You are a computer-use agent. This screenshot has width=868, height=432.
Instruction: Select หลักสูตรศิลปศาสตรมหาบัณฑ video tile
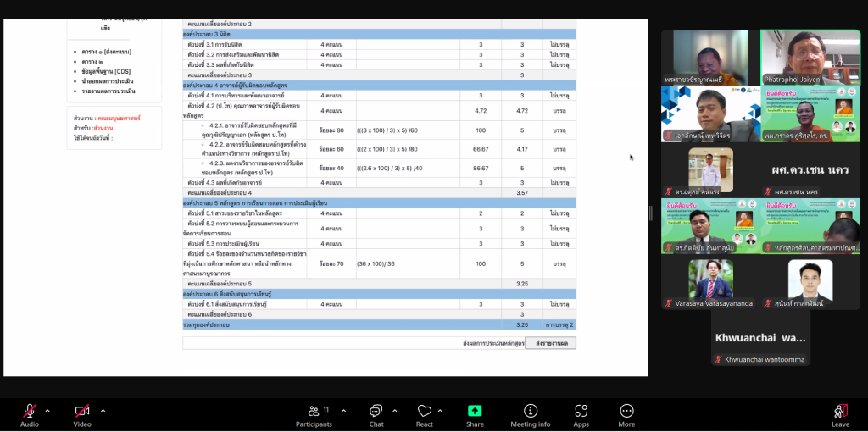point(810,226)
